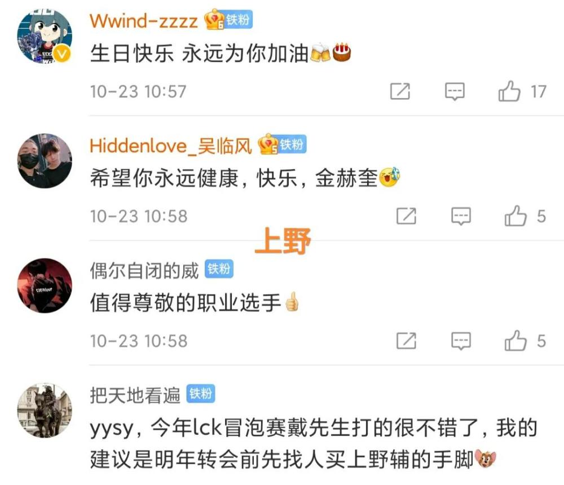Reply to Hiddenlove_吴临风's comment

(x=461, y=216)
